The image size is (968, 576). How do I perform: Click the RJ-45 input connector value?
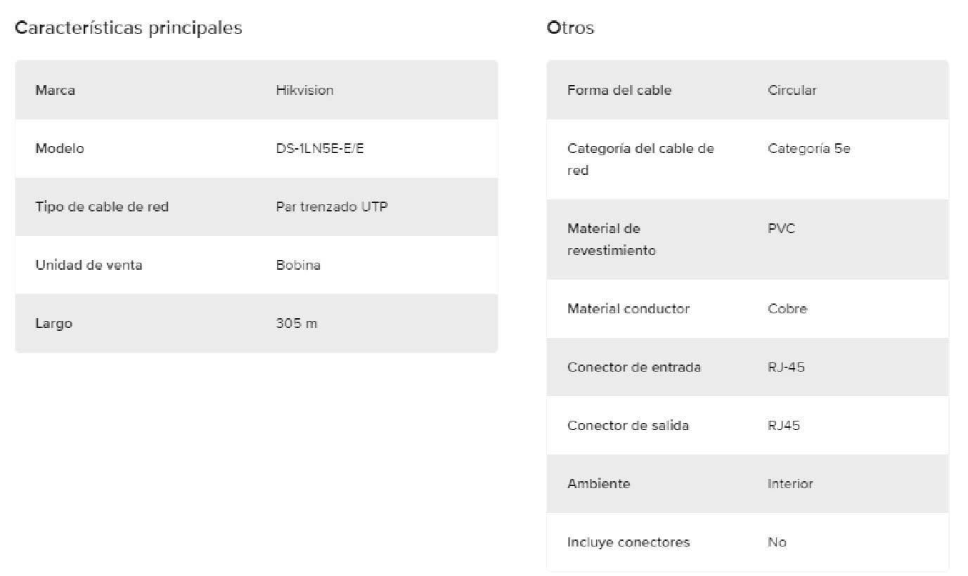click(x=786, y=367)
